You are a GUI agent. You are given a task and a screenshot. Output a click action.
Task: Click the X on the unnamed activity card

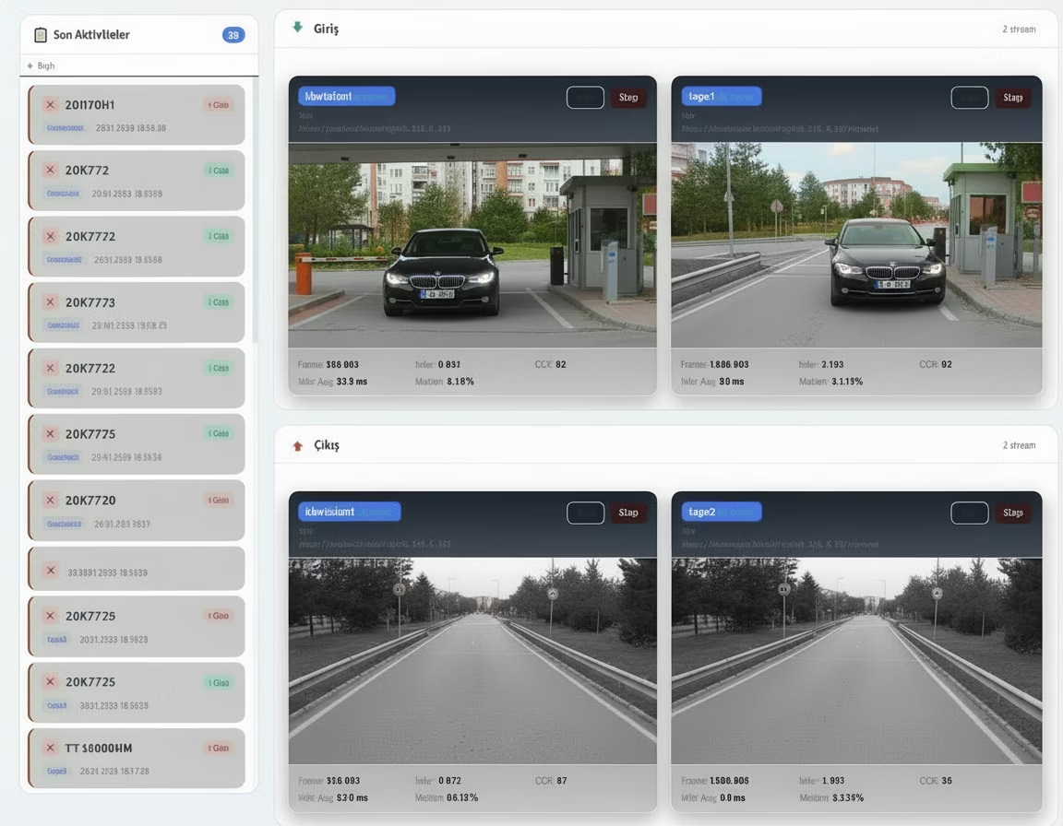51,570
